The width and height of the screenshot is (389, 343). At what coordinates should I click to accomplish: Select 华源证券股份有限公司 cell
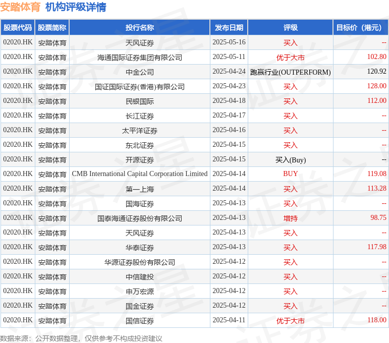[x=140, y=262]
